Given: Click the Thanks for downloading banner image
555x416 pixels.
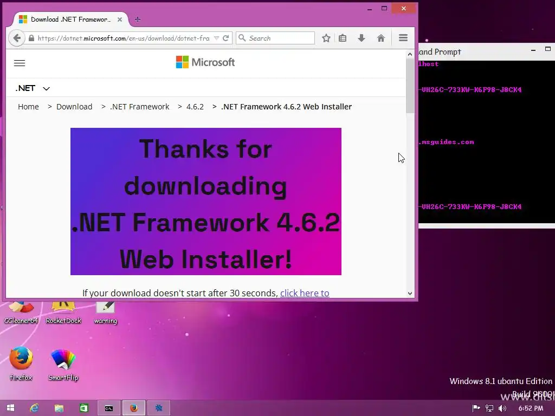Looking at the screenshot, I should tap(205, 201).
